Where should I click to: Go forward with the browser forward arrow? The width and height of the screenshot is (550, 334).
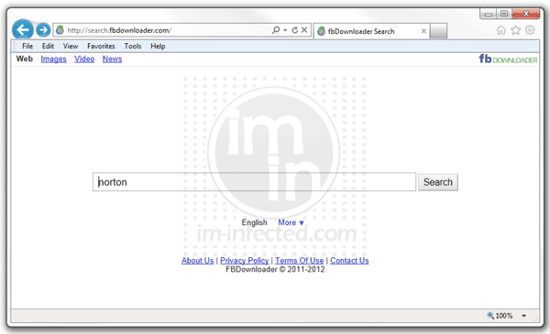pos(43,30)
